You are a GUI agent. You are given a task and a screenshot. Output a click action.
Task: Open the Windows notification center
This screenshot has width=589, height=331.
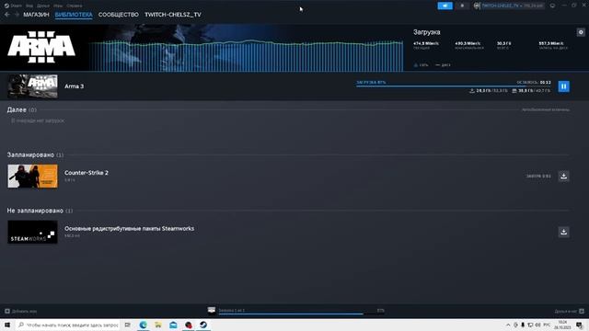click(x=580, y=325)
